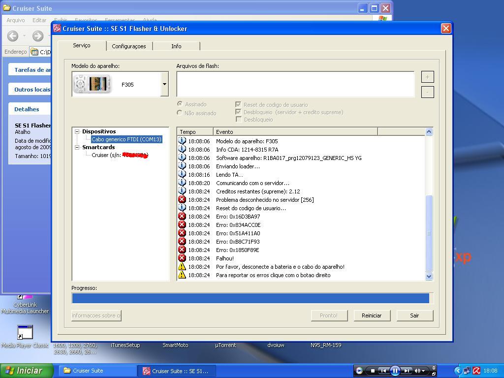504x378 pixels.
Task: Toggle Reset de codigo de usuario checkbox
Action: [238, 104]
